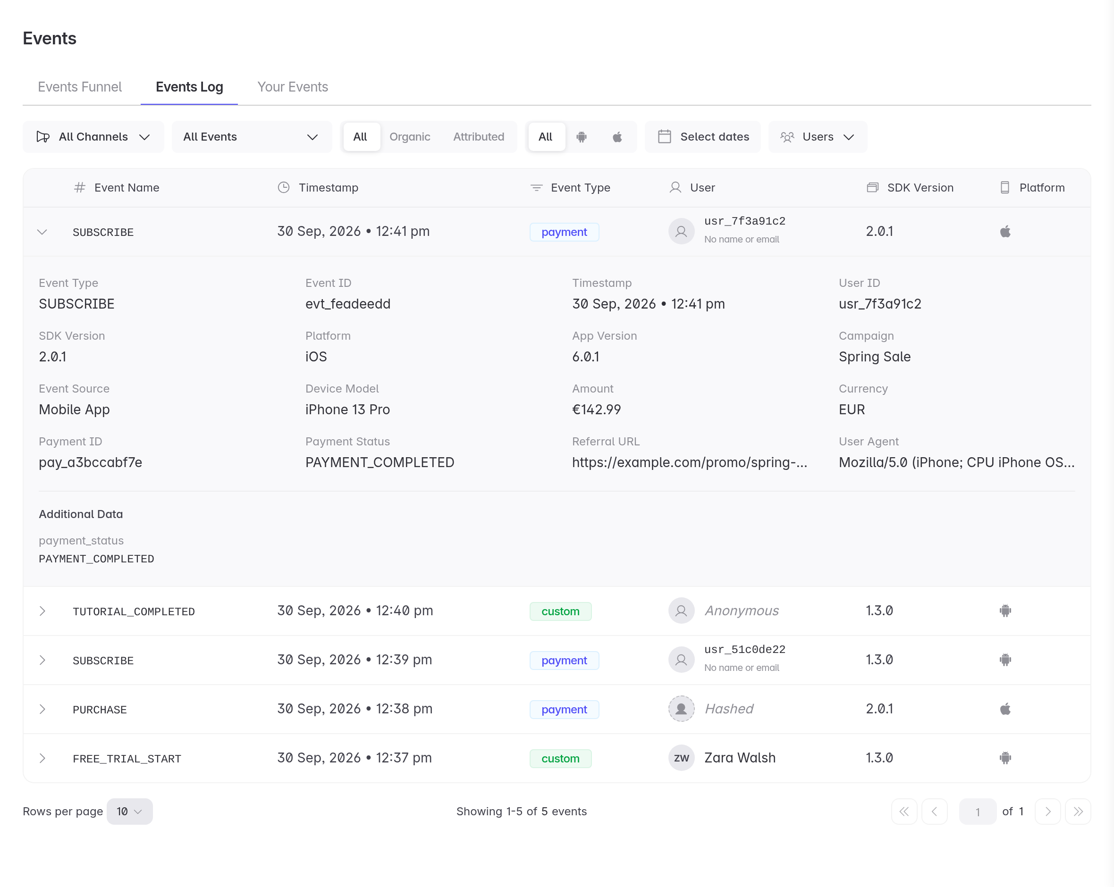Open the All Channels dropdown
Image resolution: width=1114 pixels, height=887 pixels.
point(93,137)
